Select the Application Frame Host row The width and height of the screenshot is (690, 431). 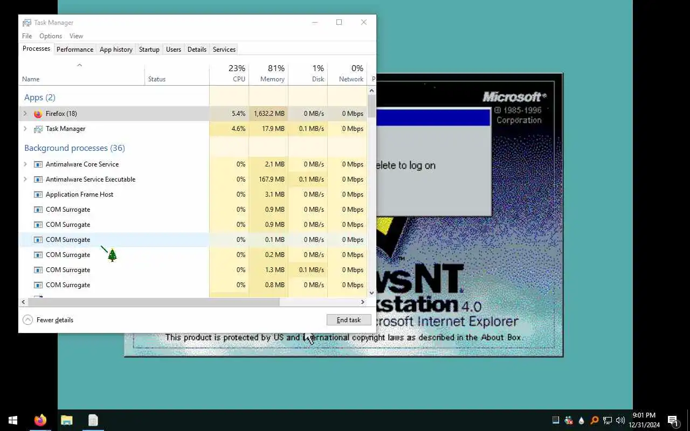click(x=193, y=194)
